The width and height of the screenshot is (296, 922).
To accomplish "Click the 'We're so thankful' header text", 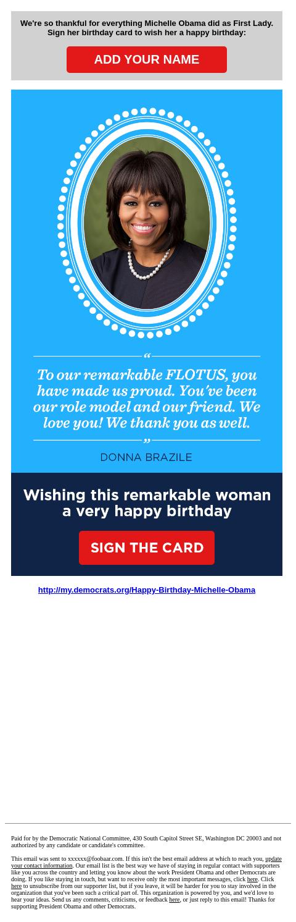I will click(147, 28).
